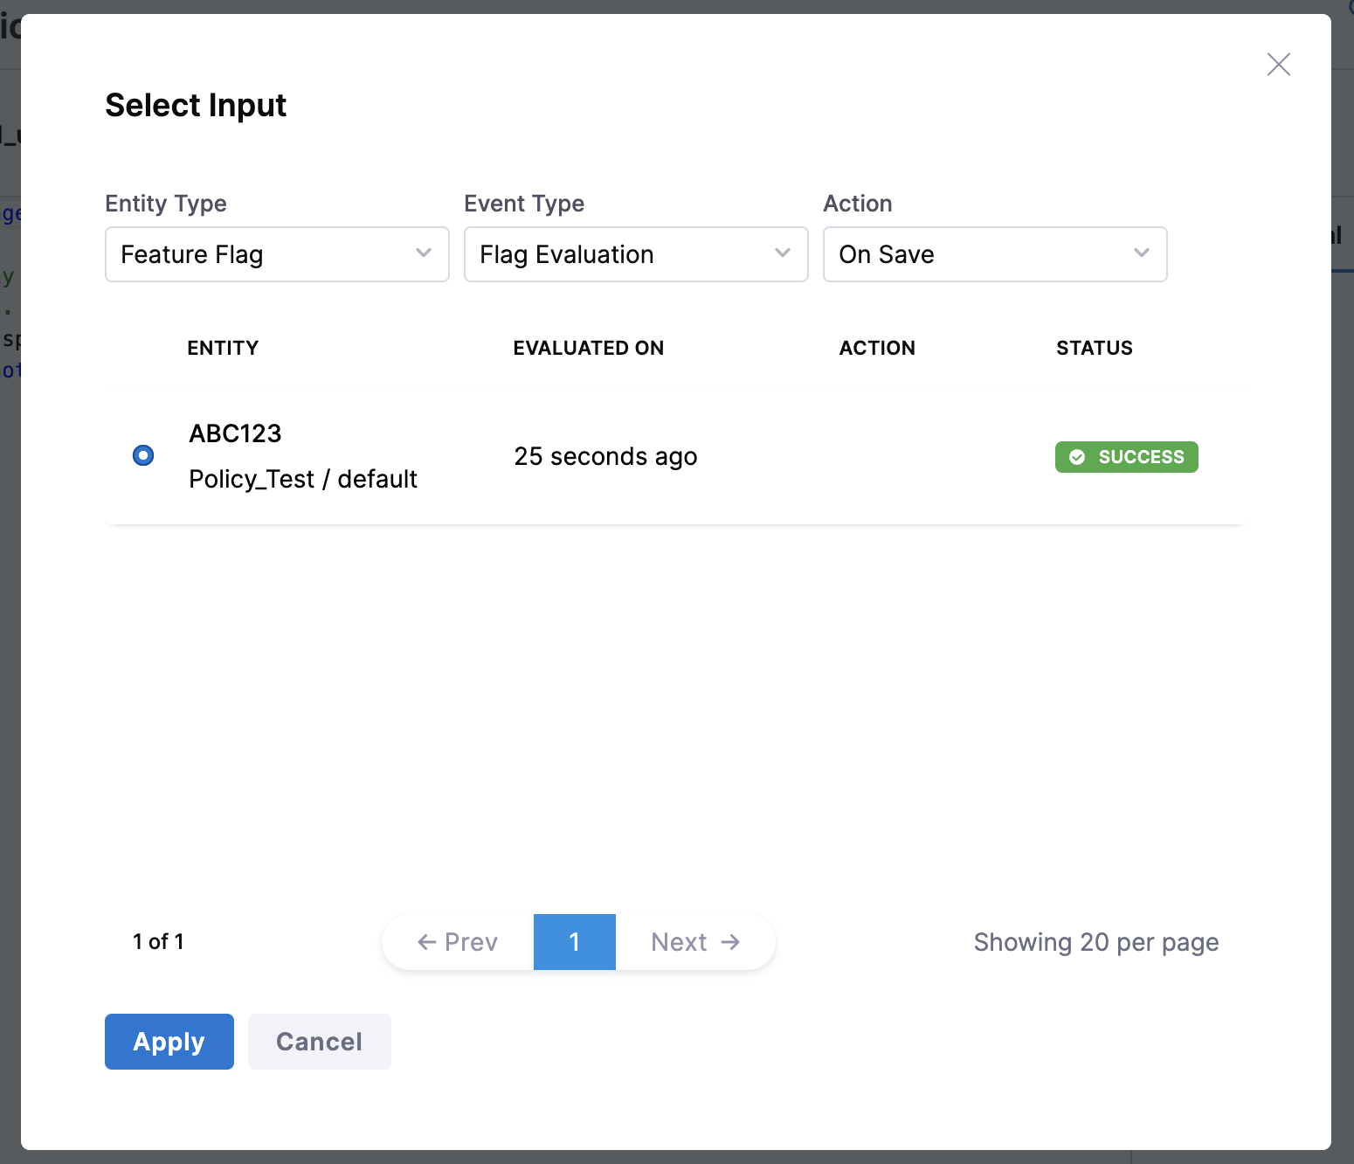Screen dimensions: 1354x1164
Task: Open the Entity Type dropdown
Action: [277, 254]
